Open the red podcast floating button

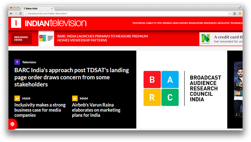pyautogui.click(x=12, y=124)
